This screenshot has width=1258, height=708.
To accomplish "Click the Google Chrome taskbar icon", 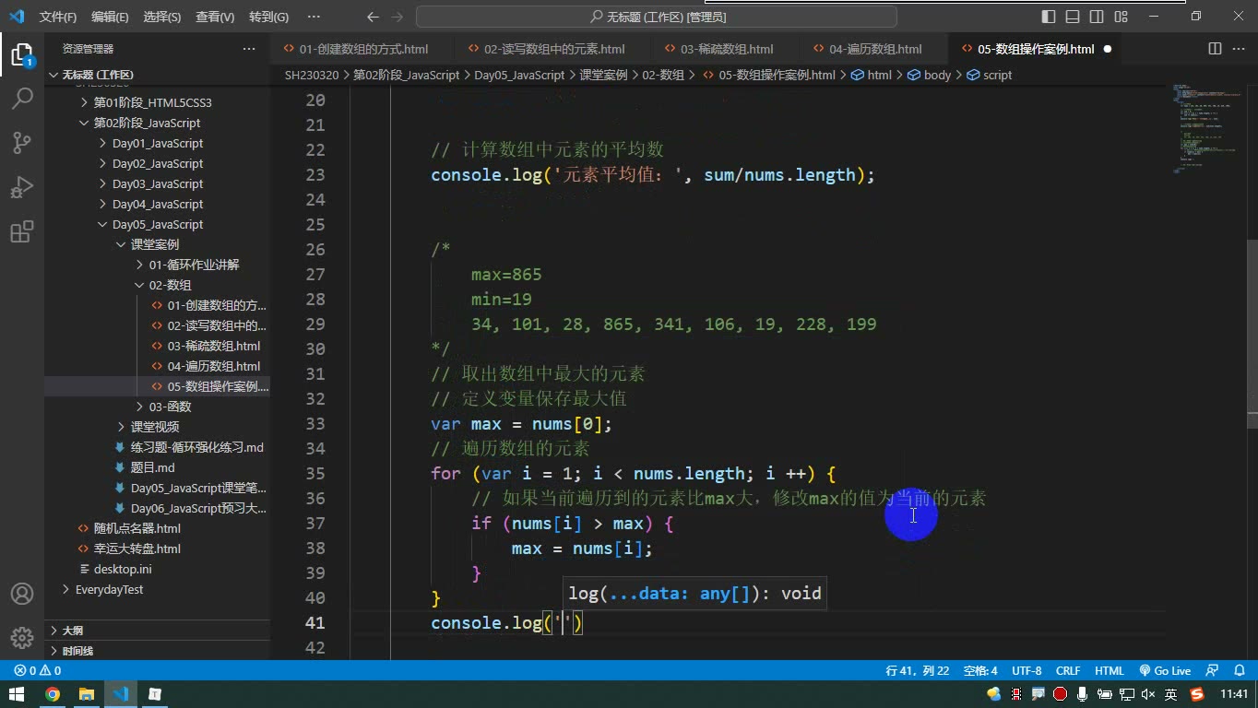I will pyautogui.click(x=53, y=694).
